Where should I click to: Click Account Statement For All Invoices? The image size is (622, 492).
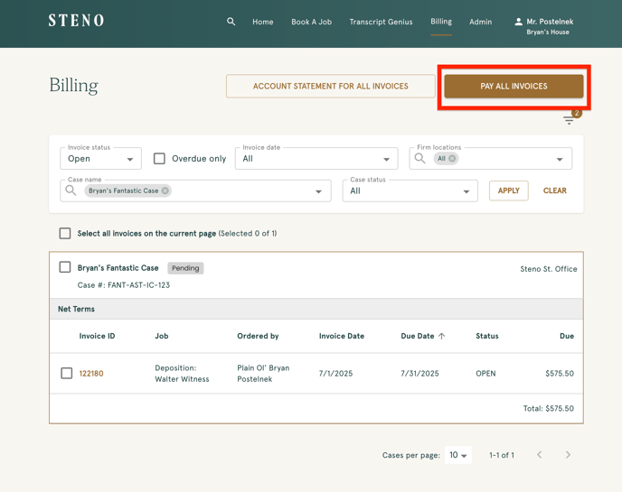(x=331, y=86)
